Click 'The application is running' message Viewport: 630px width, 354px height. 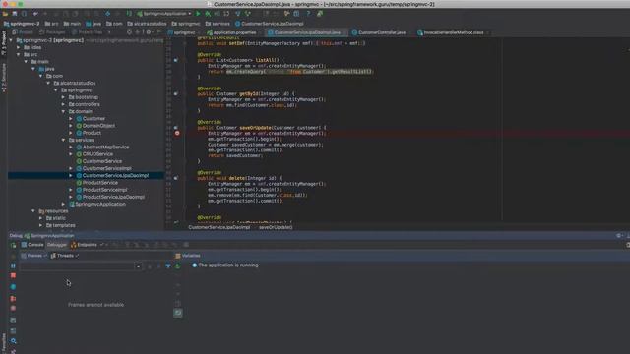click(x=228, y=265)
